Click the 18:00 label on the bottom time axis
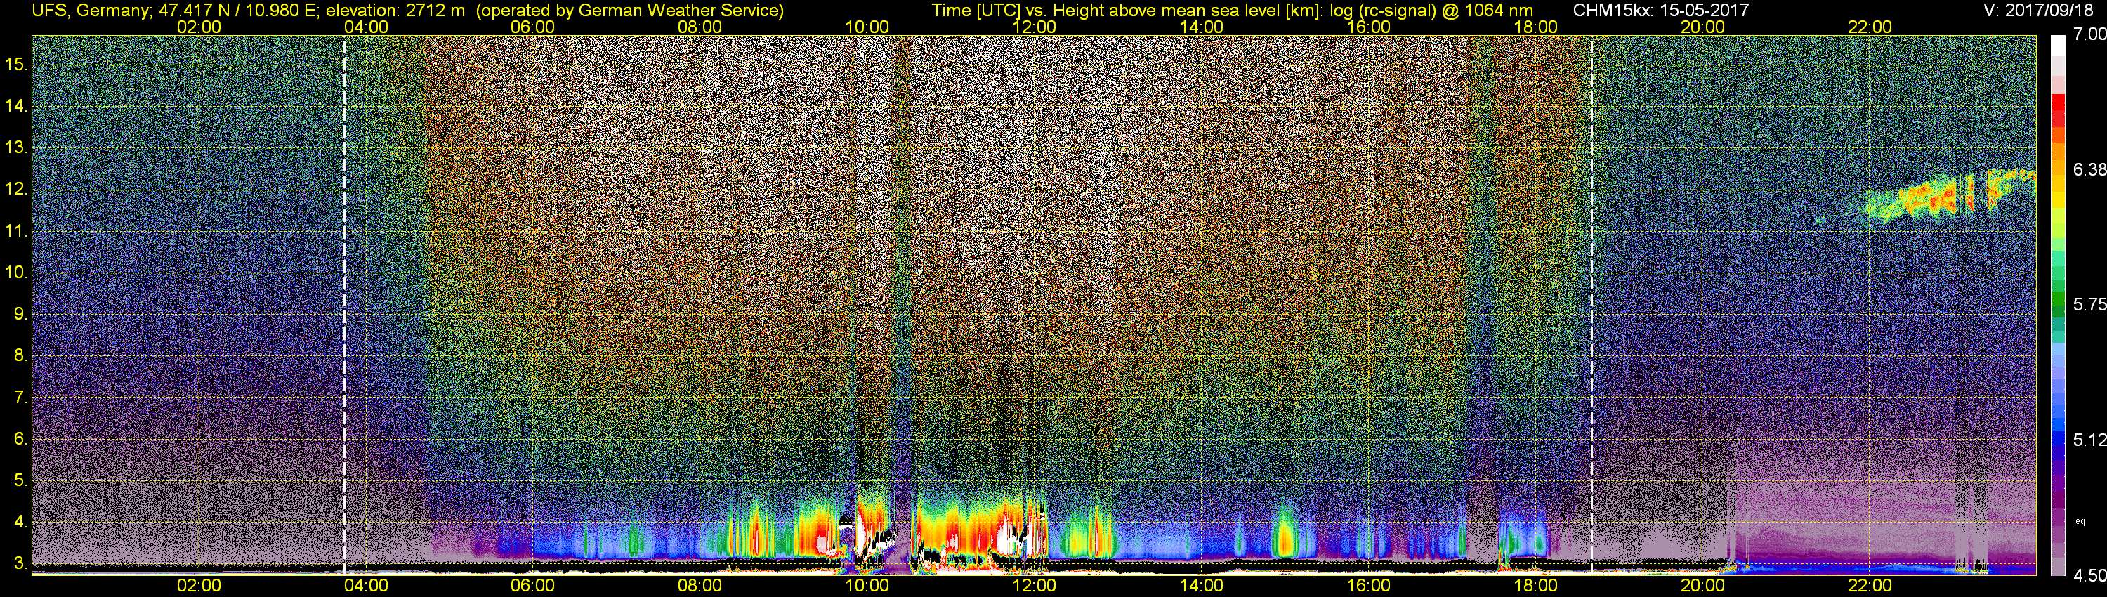2107x597 pixels. (1535, 586)
